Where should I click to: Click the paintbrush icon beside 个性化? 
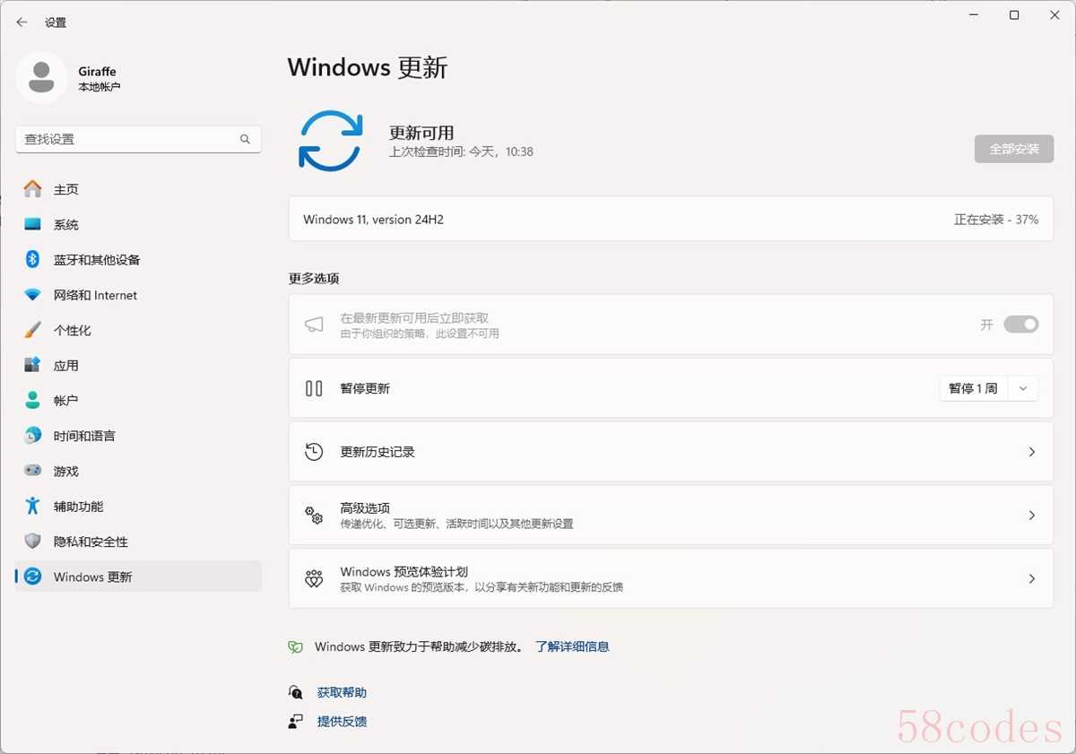(x=33, y=330)
